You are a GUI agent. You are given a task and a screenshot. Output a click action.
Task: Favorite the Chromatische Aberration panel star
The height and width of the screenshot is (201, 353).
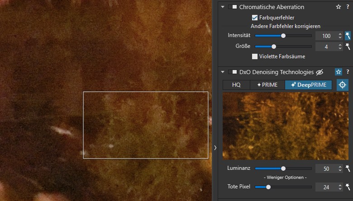pyautogui.click(x=338, y=7)
